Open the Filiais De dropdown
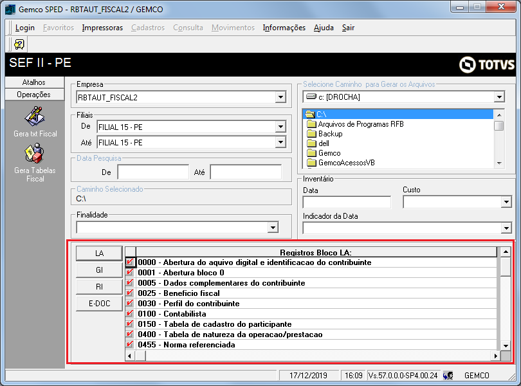The width and height of the screenshot is (521, 386). pyautogui.click(x=280, y=127)
